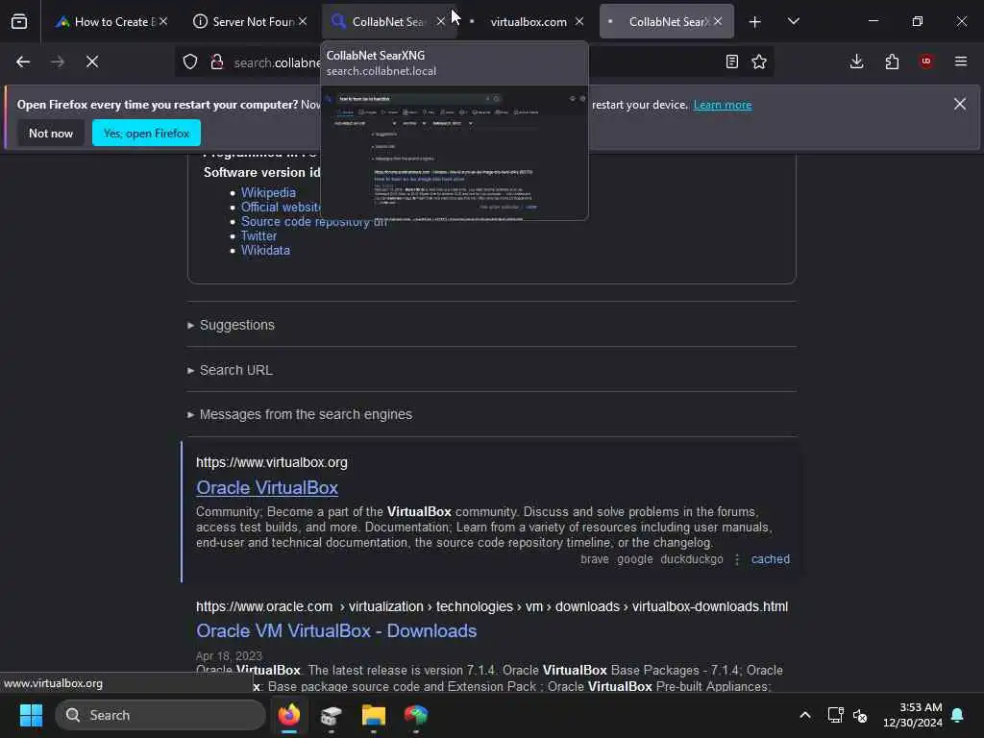Close the virtualbox.com tab
The height and width of the screenshot is (738, 984).
[579, 21]
